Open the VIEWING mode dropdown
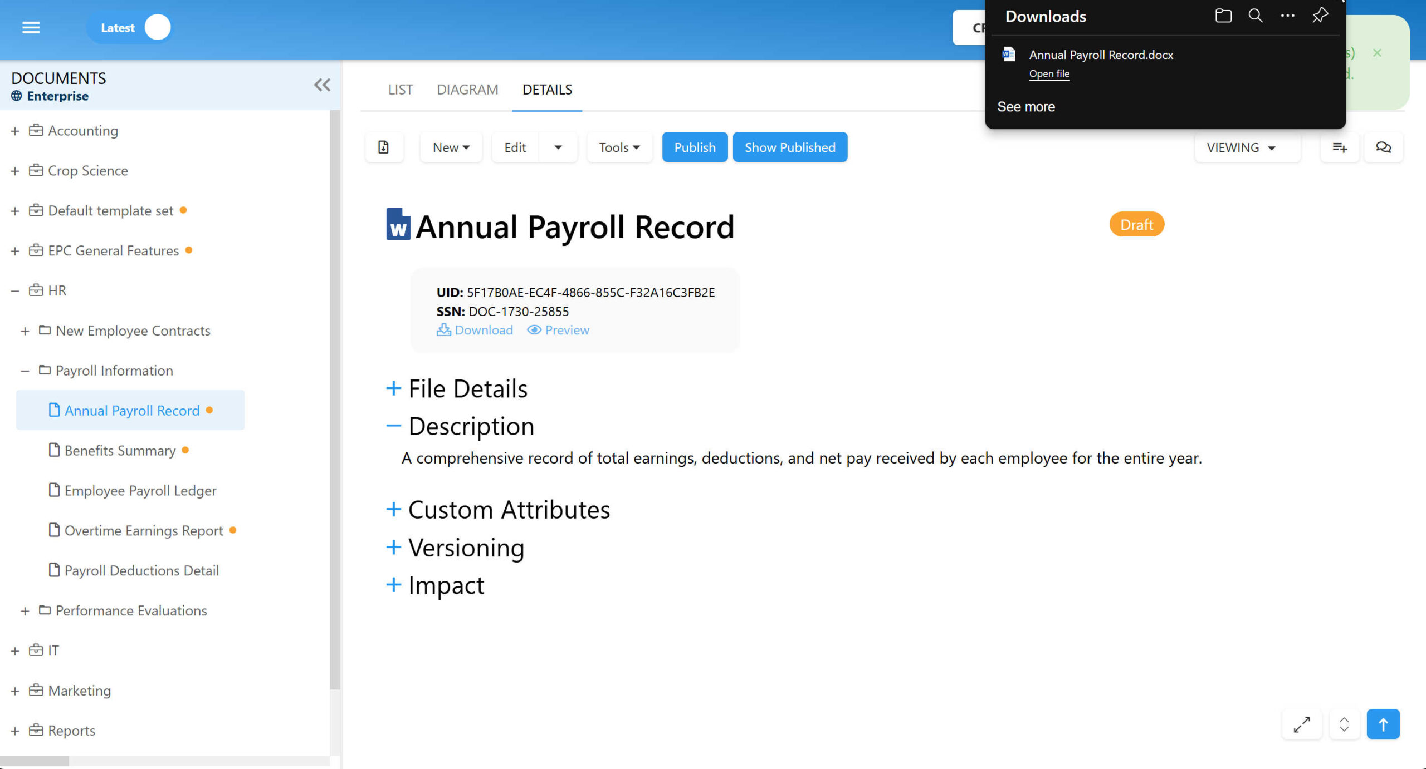This screenshot has height=769, width=1426. pyautogui.click(x=1241, y=147)
